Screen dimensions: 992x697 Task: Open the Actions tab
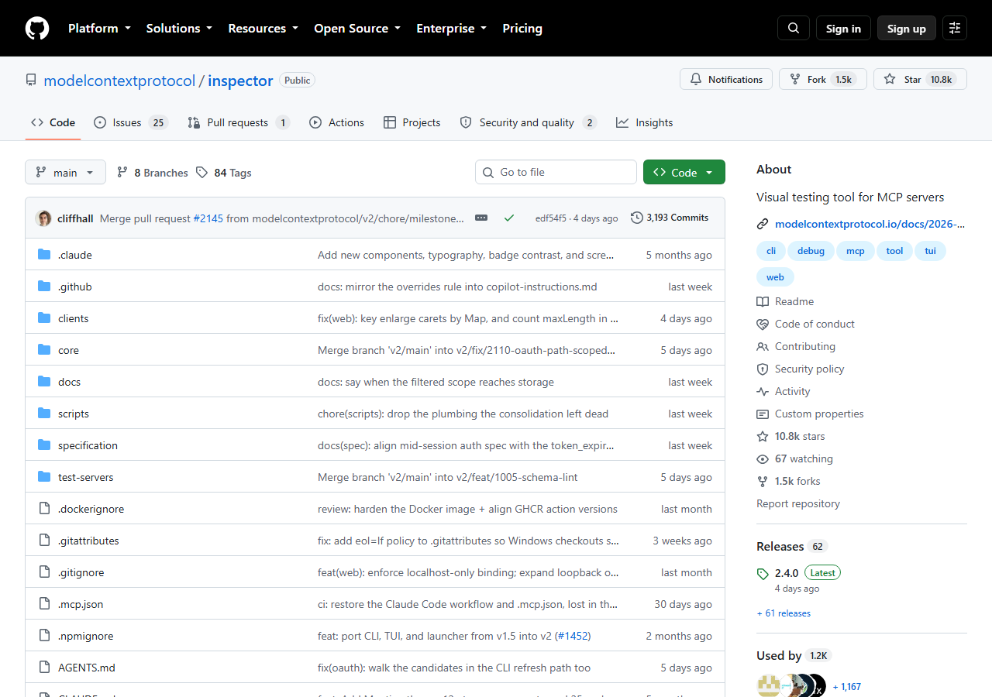[x=336, y=122]
